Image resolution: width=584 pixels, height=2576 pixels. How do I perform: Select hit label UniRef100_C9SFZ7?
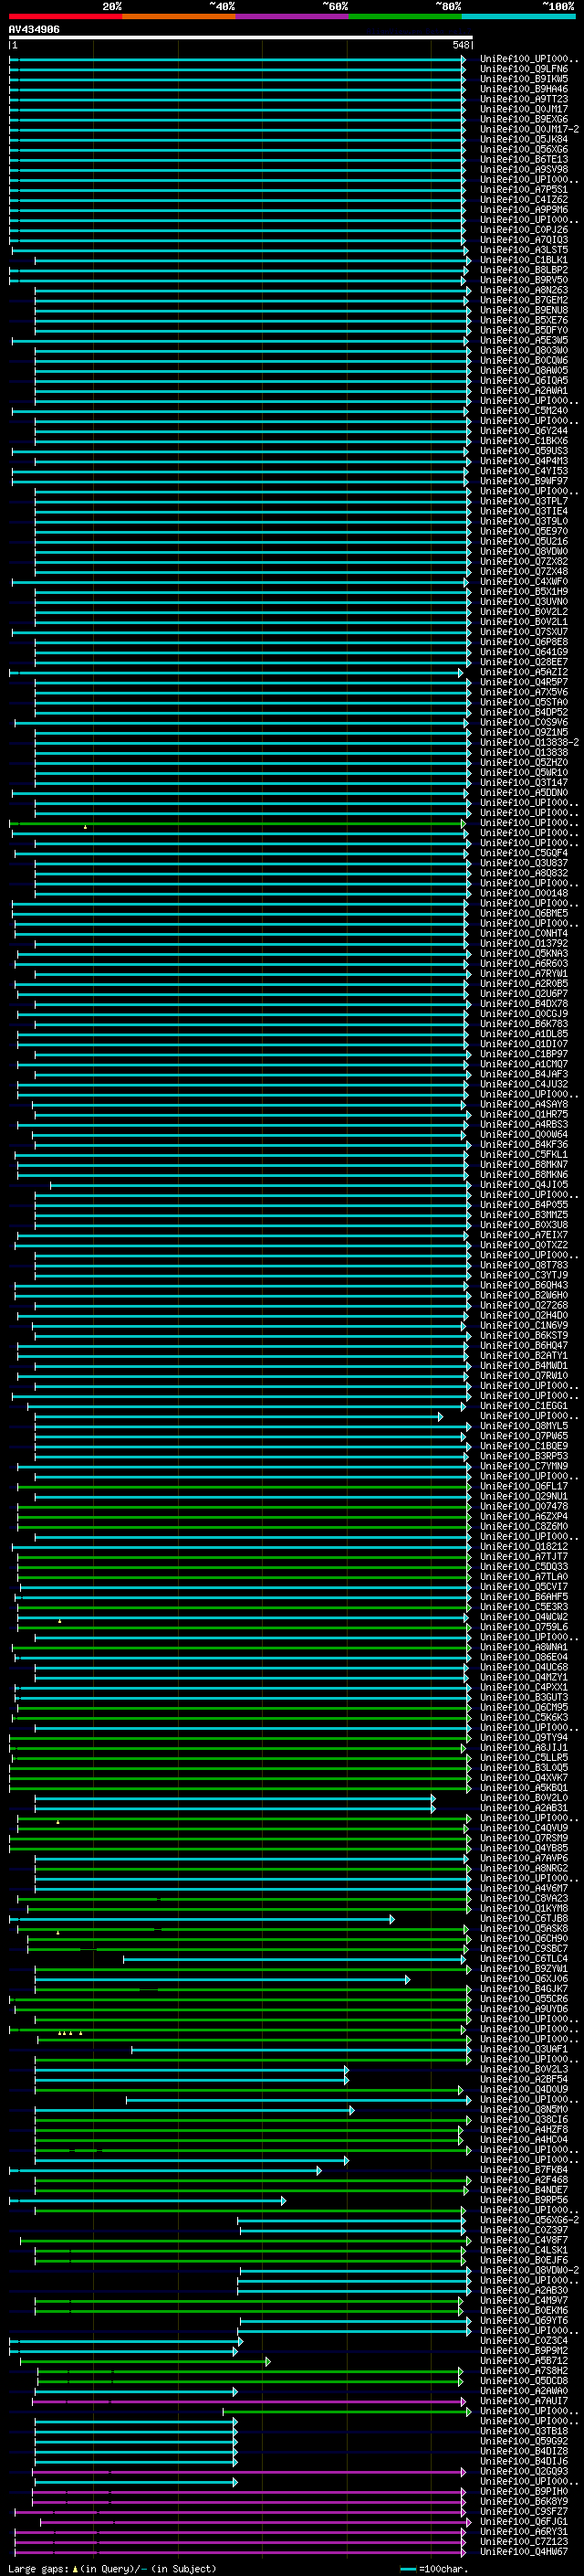[524, 2512]
